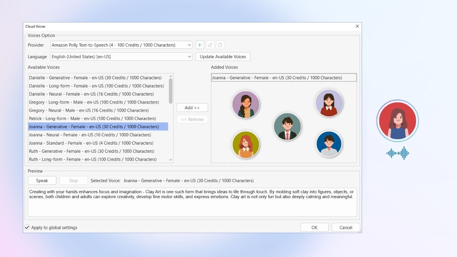Toggle Apply to global settings checkbox

(27, 227)
